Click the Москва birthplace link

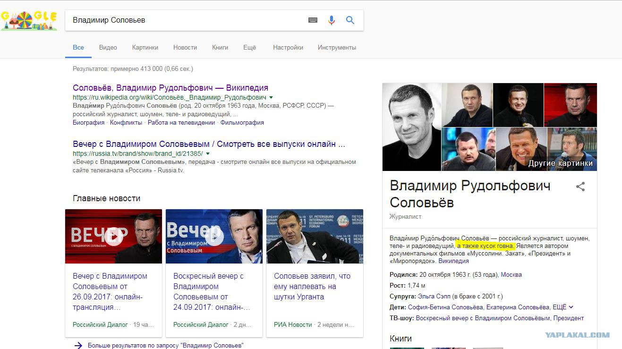click(511, 274)
